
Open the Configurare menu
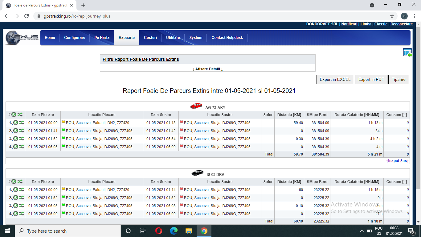click(75, 38)
